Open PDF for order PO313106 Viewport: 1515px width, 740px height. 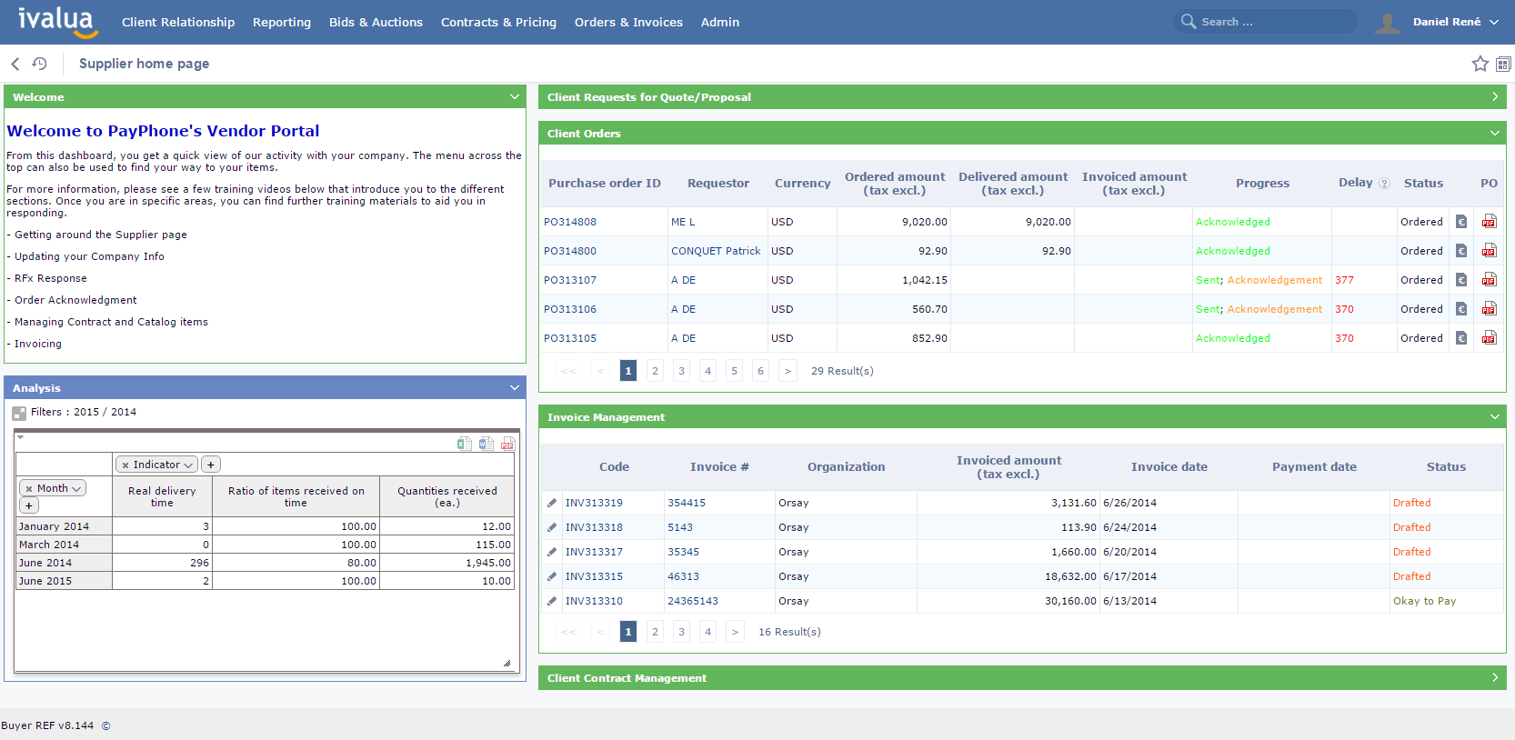1489,309
